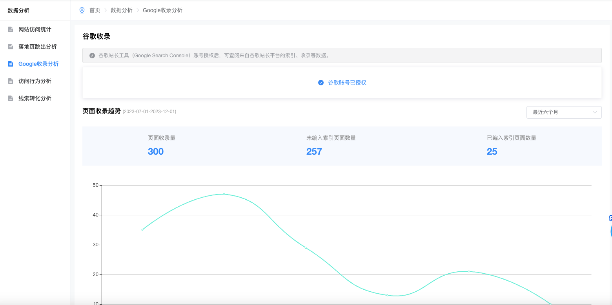Click 数据分析 in the breadcrumb path

[x=122, y=10]
